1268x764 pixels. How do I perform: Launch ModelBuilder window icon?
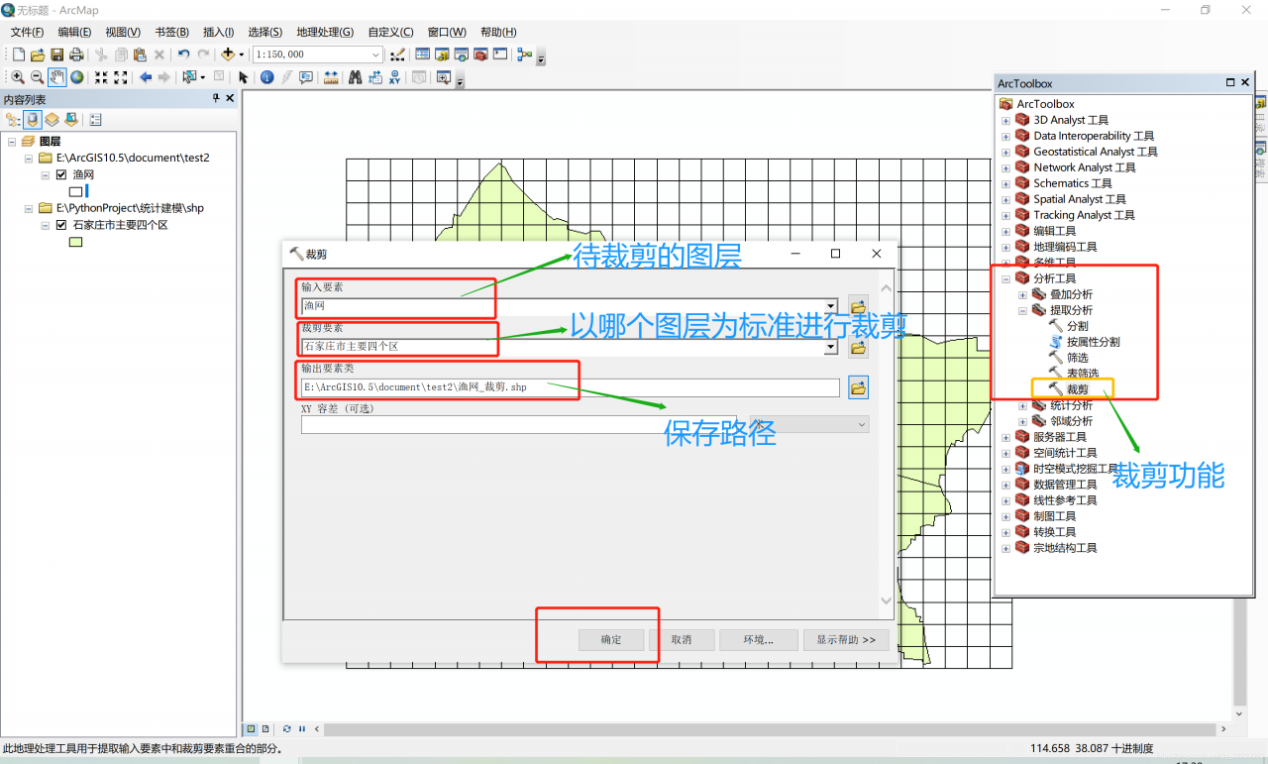tap(525, 55)
